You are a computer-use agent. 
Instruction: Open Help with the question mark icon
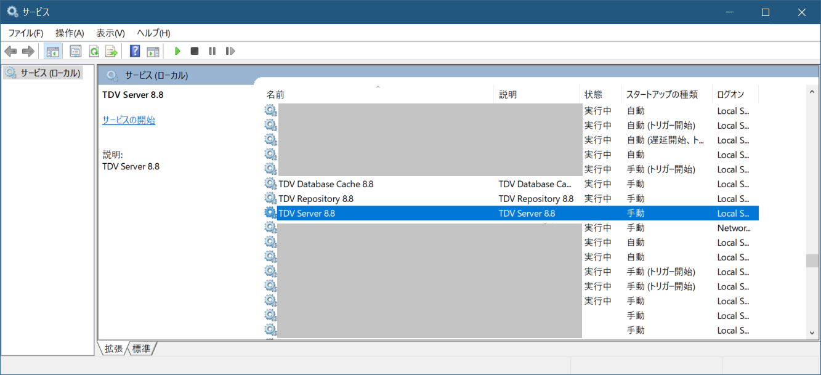pos(135,51)
